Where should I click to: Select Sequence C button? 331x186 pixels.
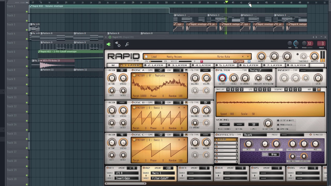[295, 90]
